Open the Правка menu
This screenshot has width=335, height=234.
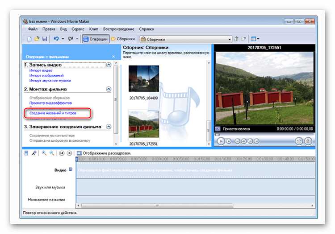point(49,29)
